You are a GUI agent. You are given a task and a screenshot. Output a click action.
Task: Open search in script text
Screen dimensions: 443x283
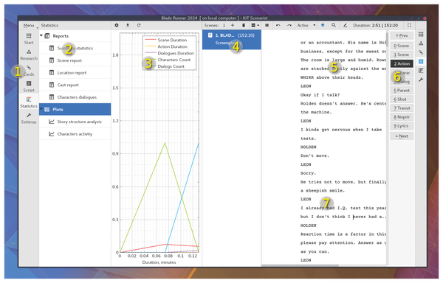[334, 25]
